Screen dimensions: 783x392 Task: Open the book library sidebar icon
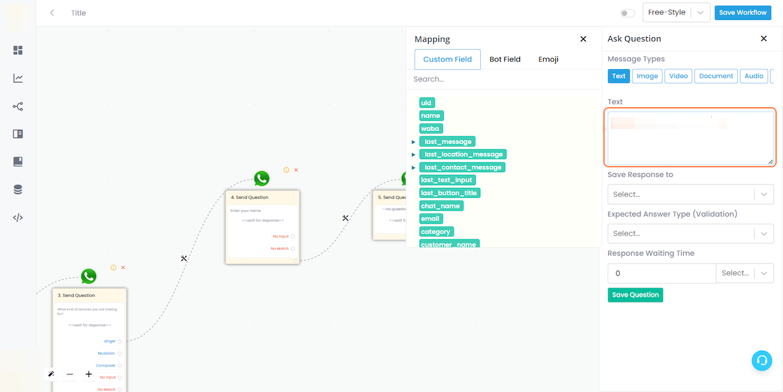[18, 162]
